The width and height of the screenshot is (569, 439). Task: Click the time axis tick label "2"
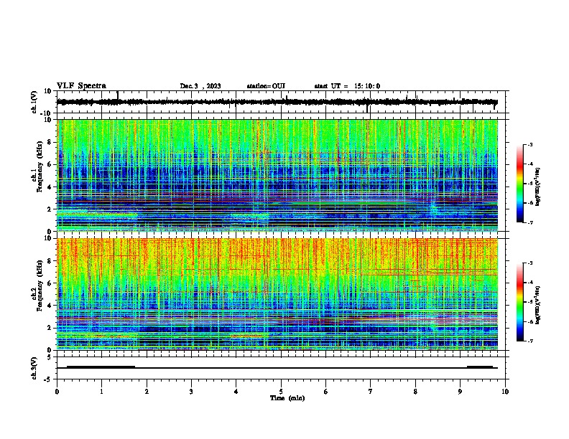(x=147, y=392)
